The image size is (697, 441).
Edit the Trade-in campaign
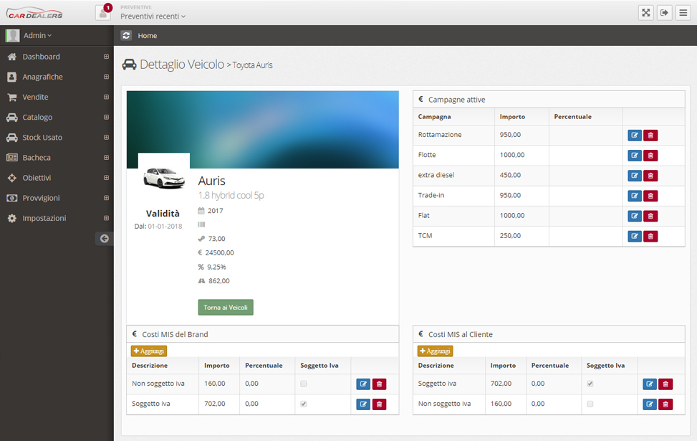(635, 196)
